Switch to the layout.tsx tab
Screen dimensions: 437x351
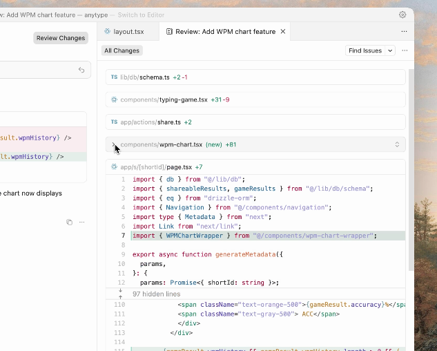coord(128,32)
